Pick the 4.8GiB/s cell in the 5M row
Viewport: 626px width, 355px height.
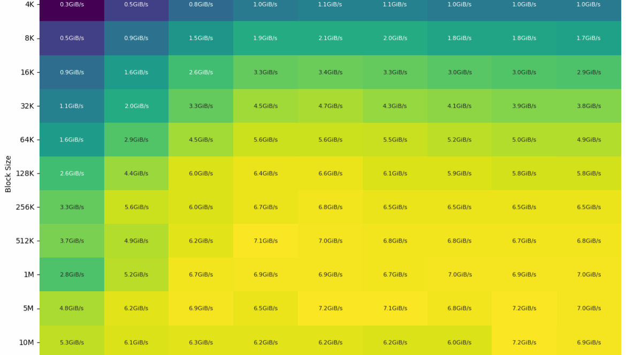click(72, 308)
